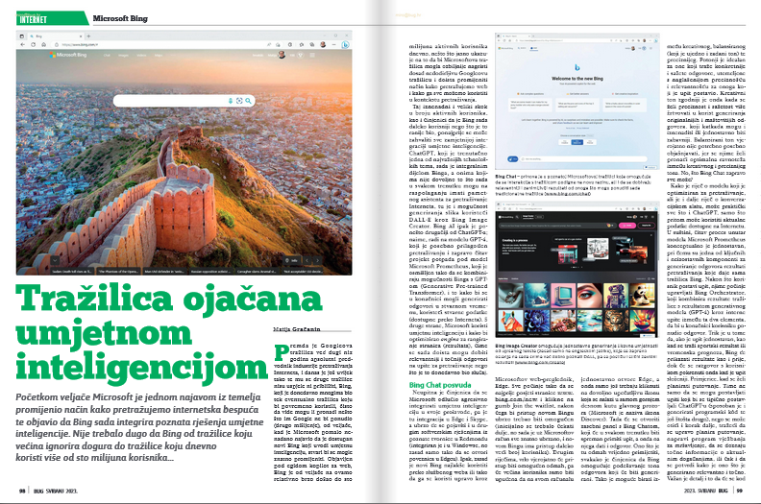761x504 pixels.
Task: Open the panda thumbnail
Action: [x=643, y=296]
